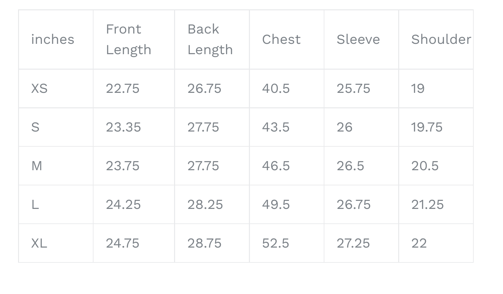Click the M chest value 46.5
This screenshot has width=503, height=294.
(x=276, y=166)
